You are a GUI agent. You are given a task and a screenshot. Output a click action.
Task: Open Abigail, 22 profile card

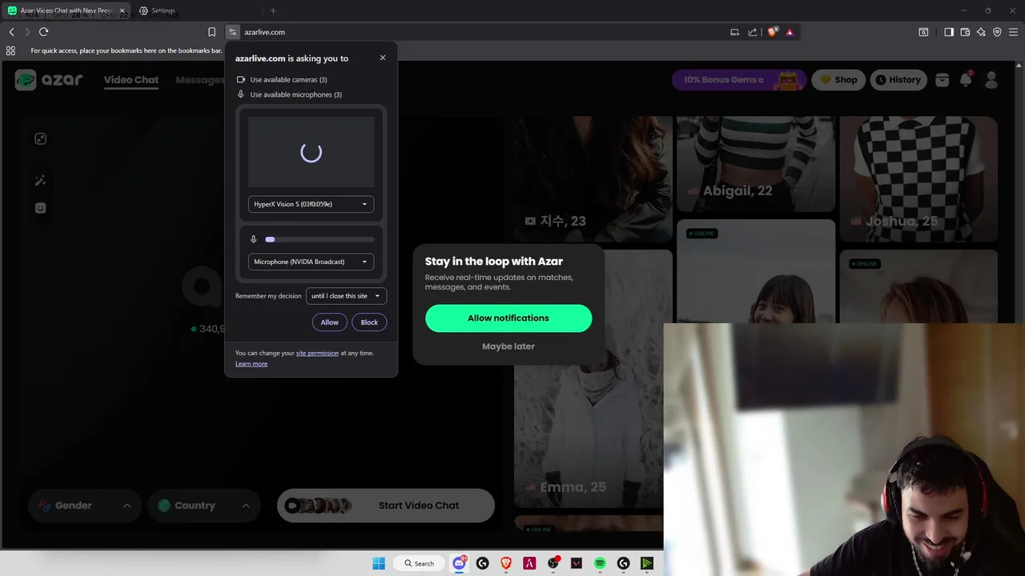[755, 164]
